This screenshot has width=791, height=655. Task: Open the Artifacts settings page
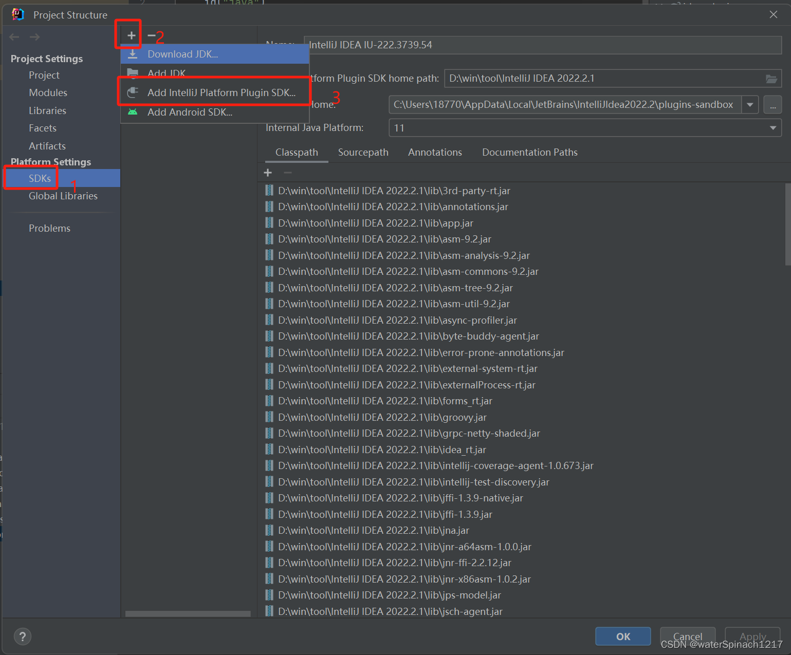(x=47, y=146)
